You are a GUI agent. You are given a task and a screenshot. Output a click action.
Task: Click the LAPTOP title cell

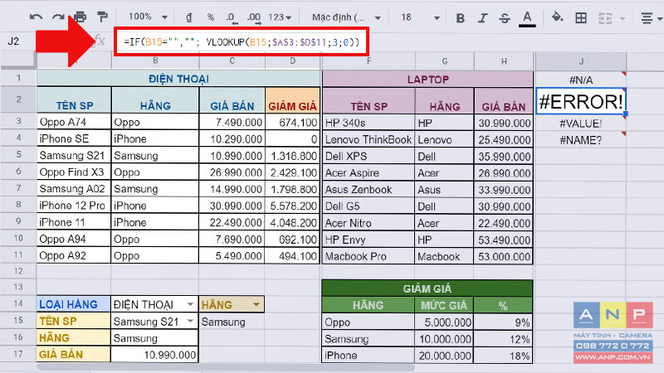(x=427, y=80)
